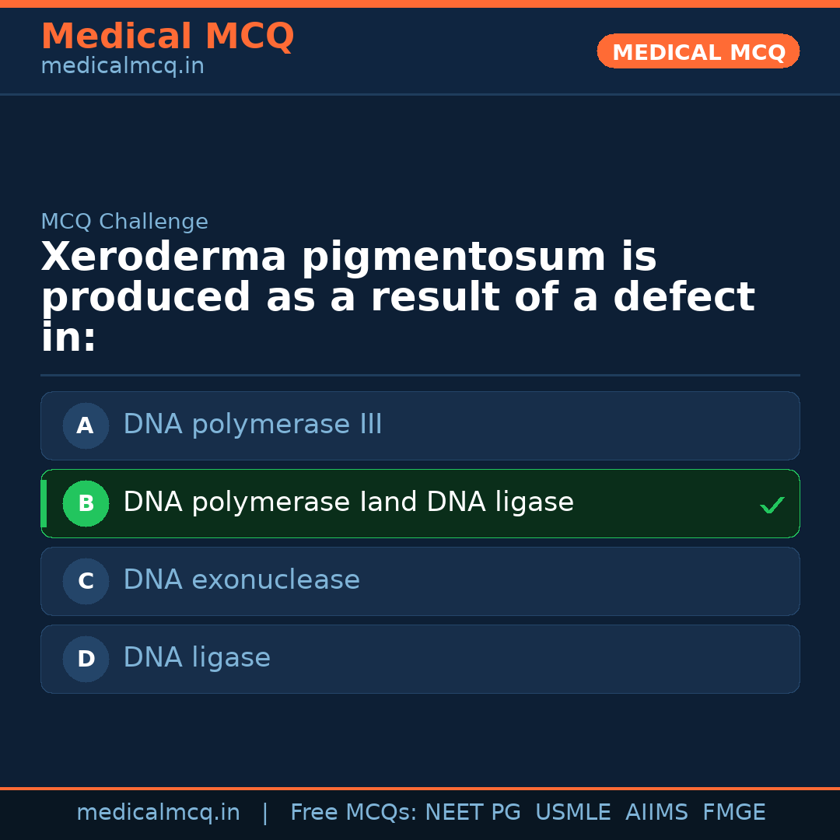The image size is (840, 840).
Task: Click the MCQ Challenge label
Action: [124, 222]
